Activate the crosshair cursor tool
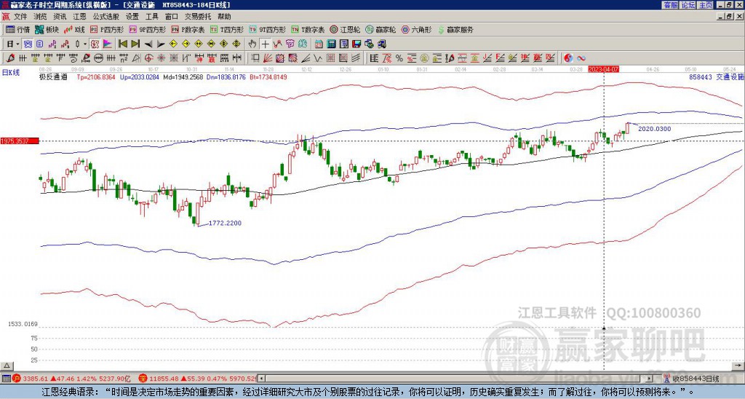The height and width of the screenshot is (399, 745). point(265,44)
